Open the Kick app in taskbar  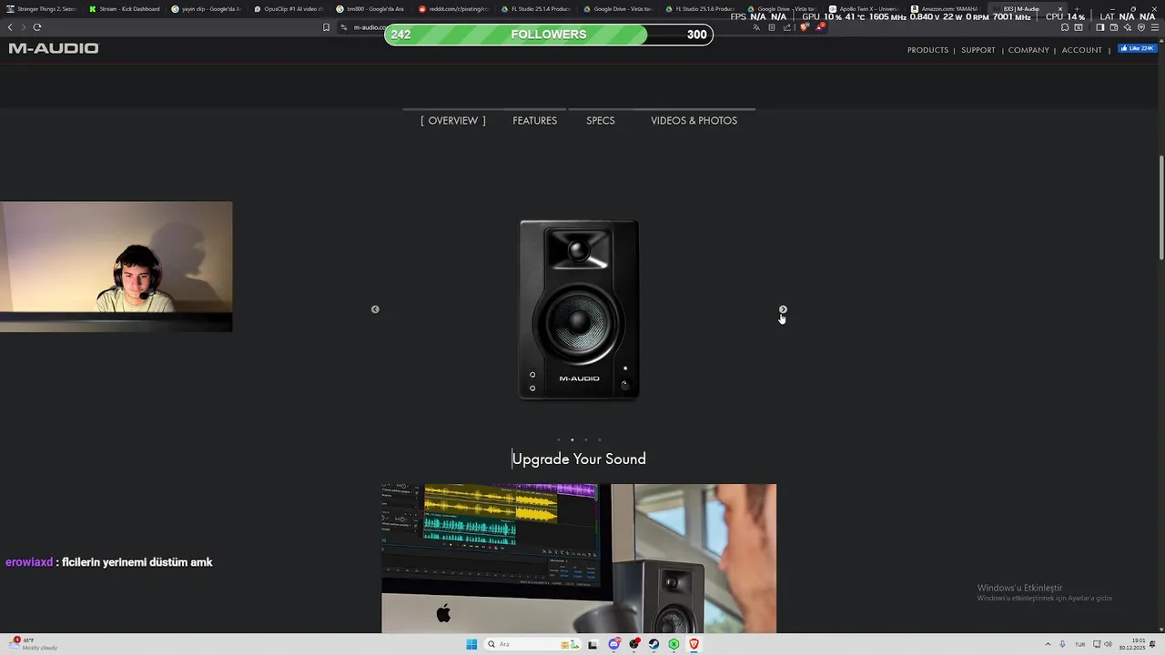(674, 644)
